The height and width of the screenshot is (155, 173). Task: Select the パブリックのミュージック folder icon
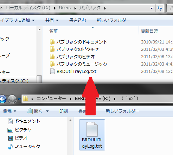(x=52, y=64)
